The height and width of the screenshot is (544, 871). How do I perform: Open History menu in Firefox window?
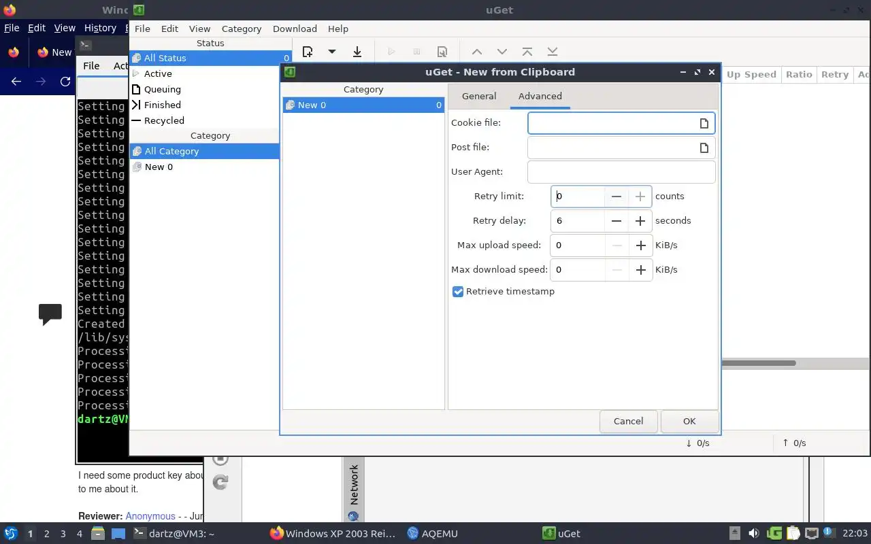tap(100, 28)
